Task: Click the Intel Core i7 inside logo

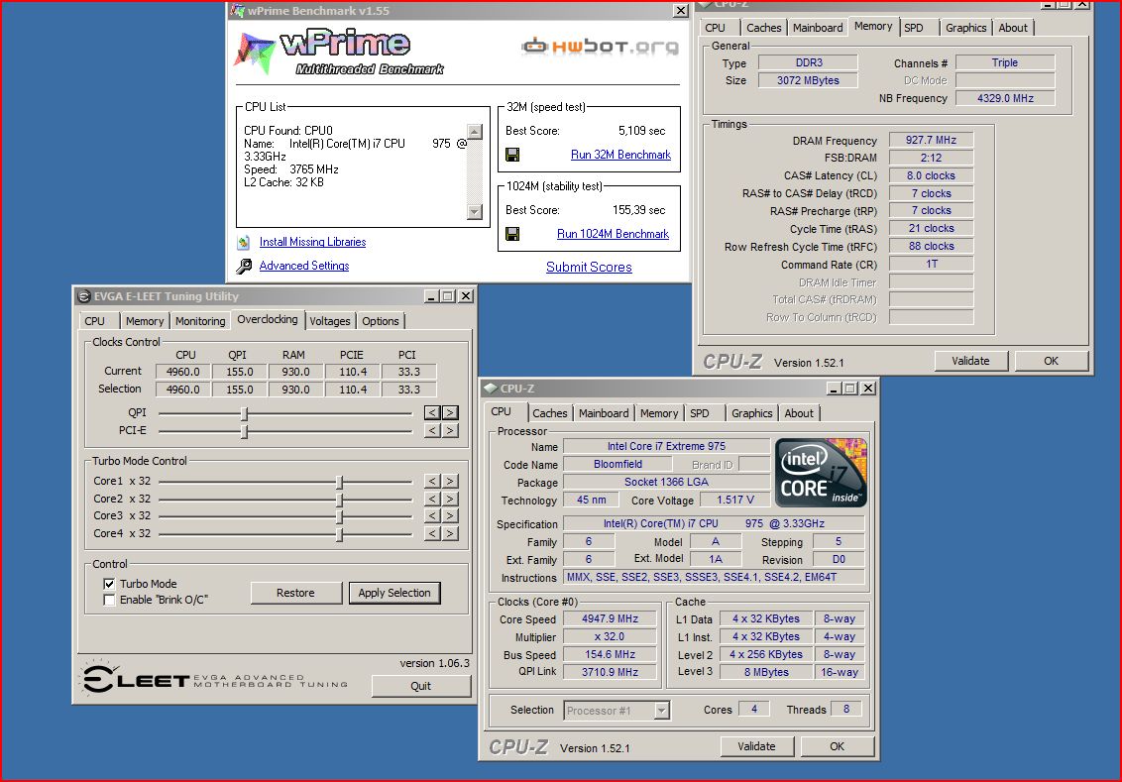Action: click(821, 473)
